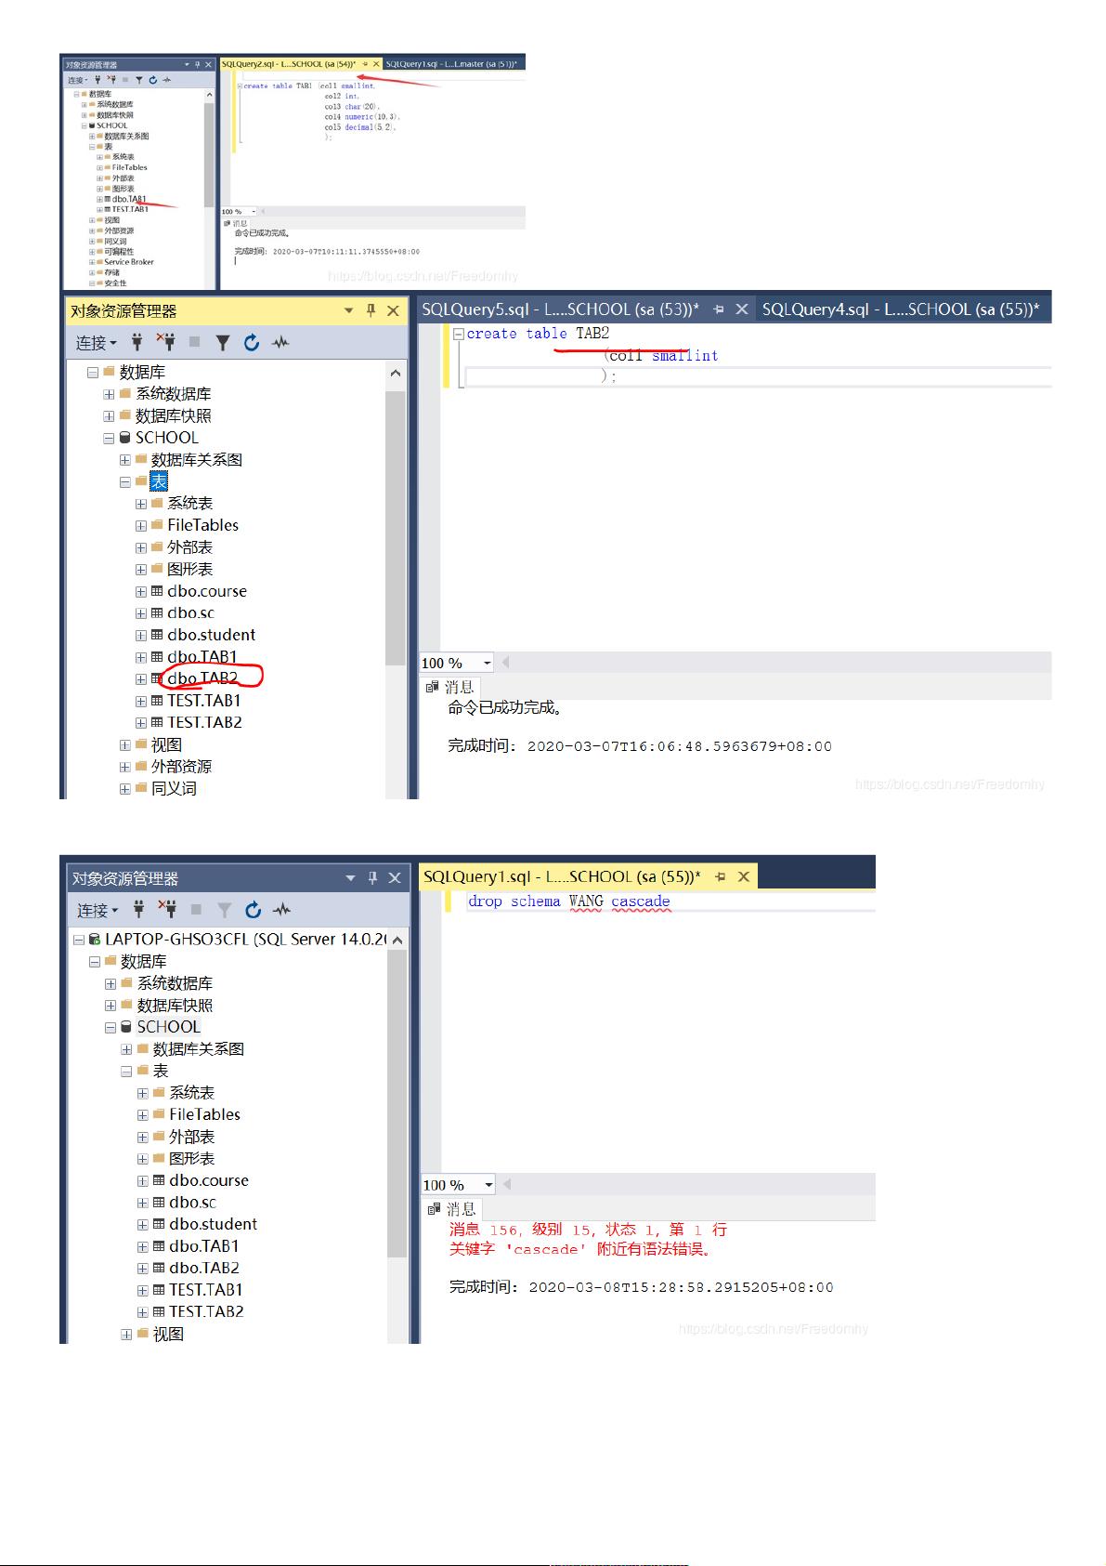
Task: Open the 100 % zoom dropdown under create table TAB2
Action: point(487,663)
